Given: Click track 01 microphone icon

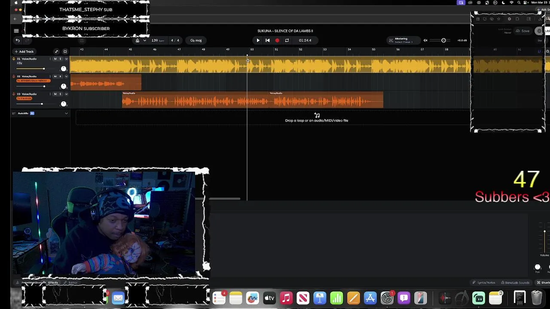Looking at the screenshot, I should coord(13,59).
